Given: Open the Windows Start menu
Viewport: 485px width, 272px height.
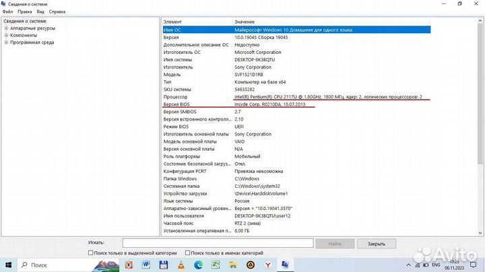Looking at the screenshot, I should (x=8, y=265).
